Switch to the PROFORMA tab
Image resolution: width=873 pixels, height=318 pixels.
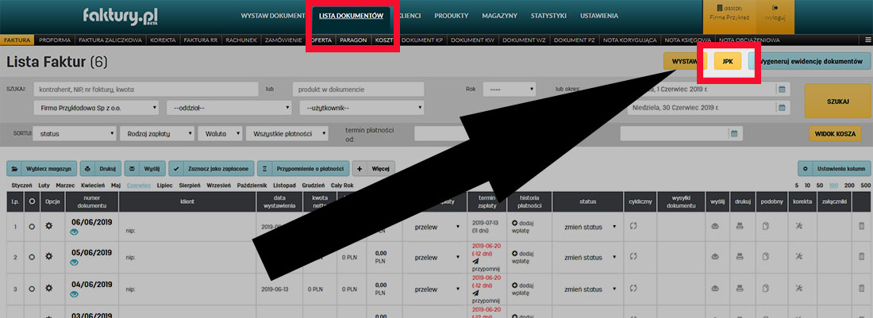55,40
